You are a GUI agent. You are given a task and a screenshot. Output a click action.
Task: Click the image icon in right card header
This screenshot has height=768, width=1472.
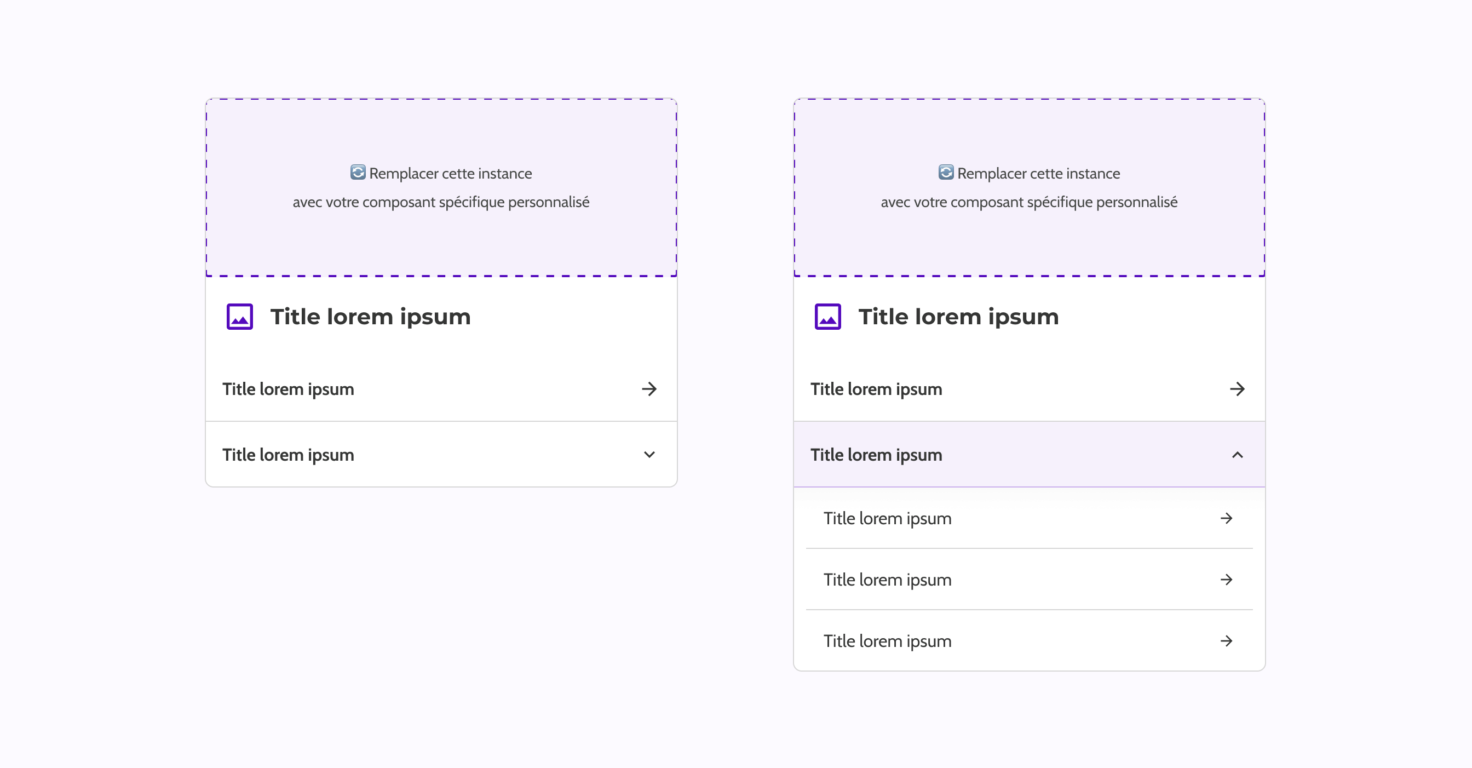point(827,317)
